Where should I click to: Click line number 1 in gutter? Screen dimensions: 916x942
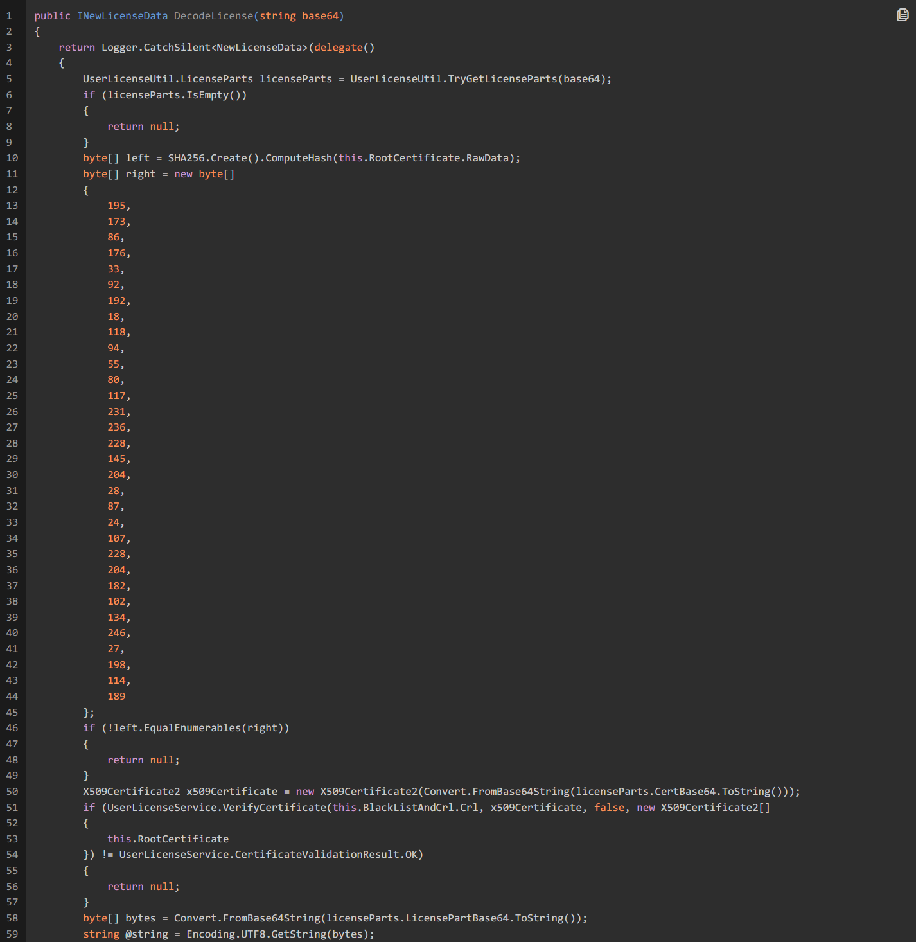(9, 15)
